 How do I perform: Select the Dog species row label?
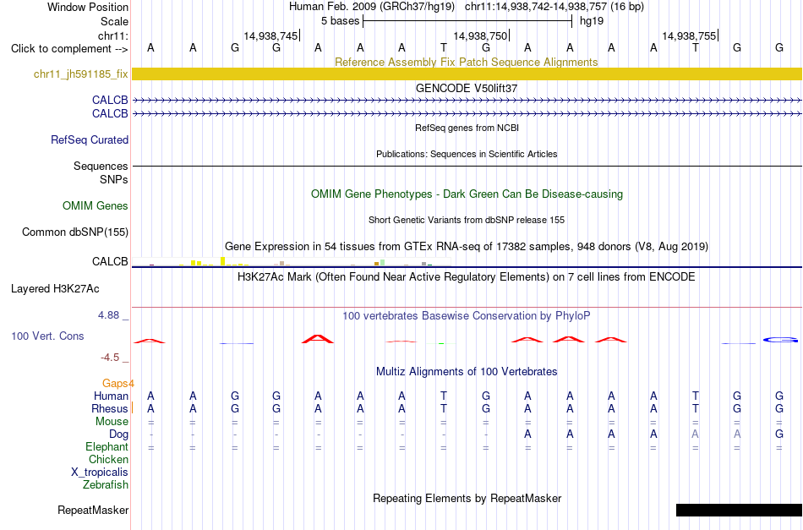(119, 434)
